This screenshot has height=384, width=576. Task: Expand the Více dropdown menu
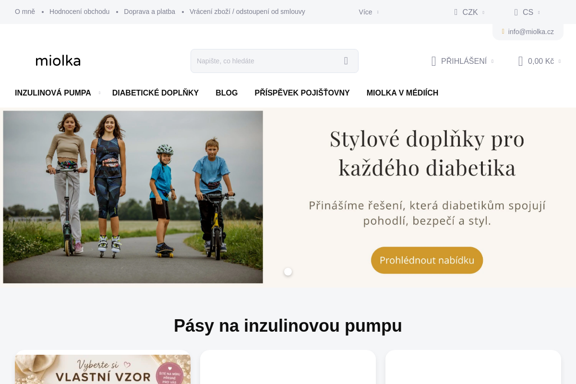tap(368, 12)
